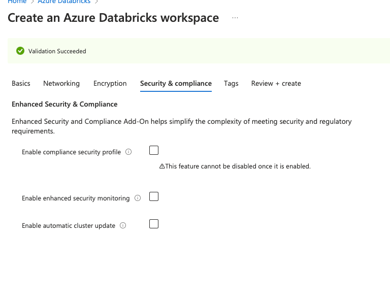Screen dimensions: 390x304
Task: Go back to Azure Databricks breadcrumb
Action: pos(64,2)
